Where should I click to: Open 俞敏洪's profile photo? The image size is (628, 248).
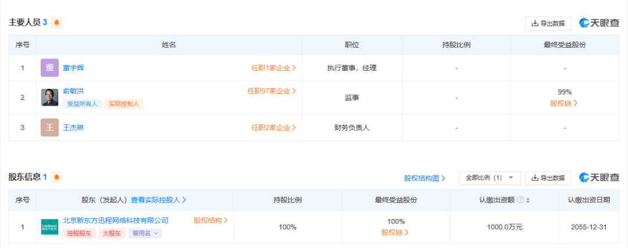49,97
